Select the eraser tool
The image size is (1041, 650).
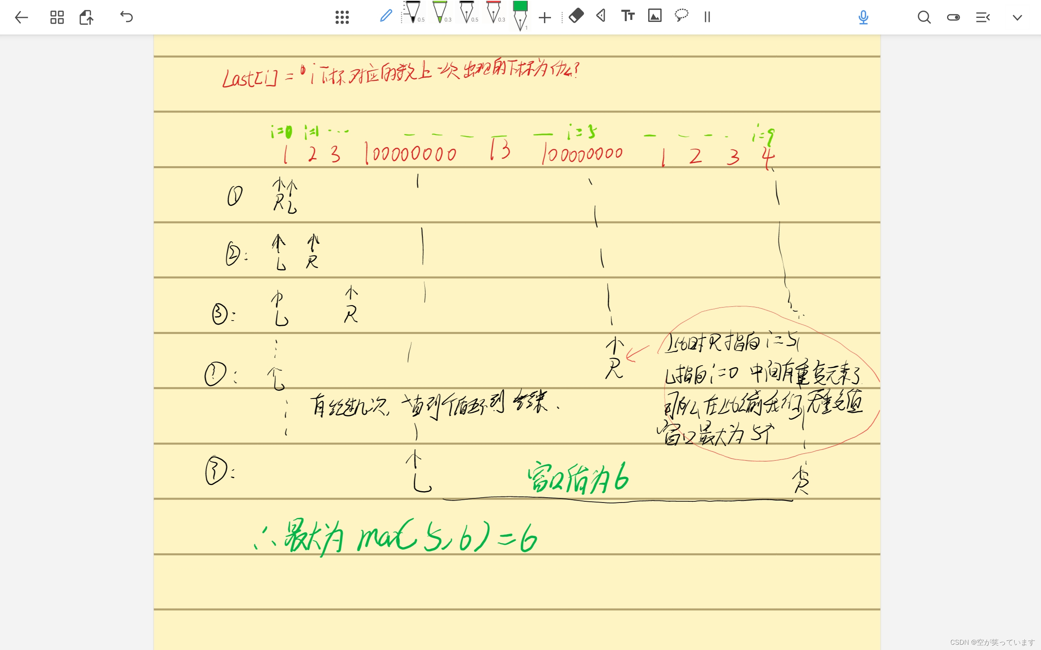[x=576, y=16]
